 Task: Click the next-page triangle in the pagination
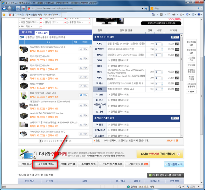[x=67, y=141]
